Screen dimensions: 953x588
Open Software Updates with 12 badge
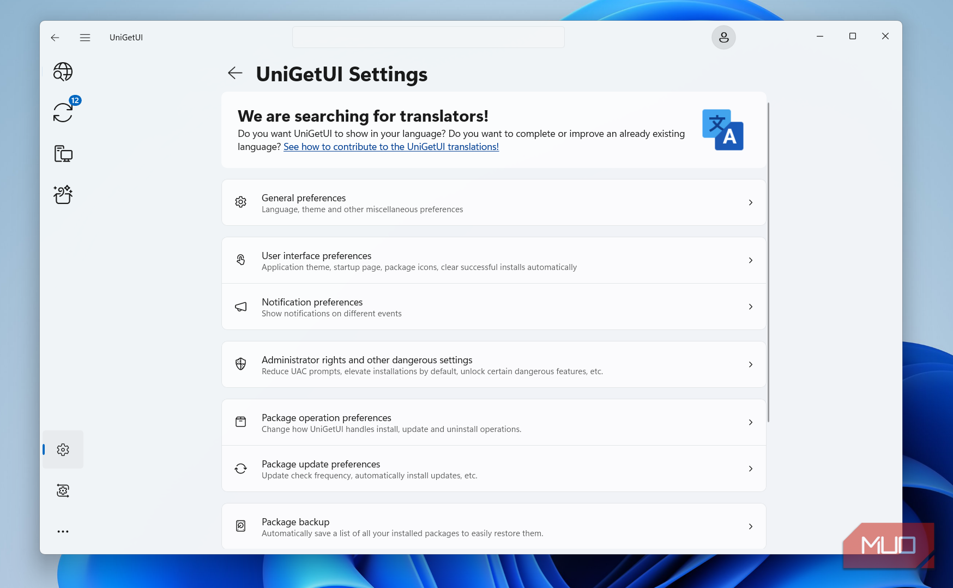pos(63,112)
